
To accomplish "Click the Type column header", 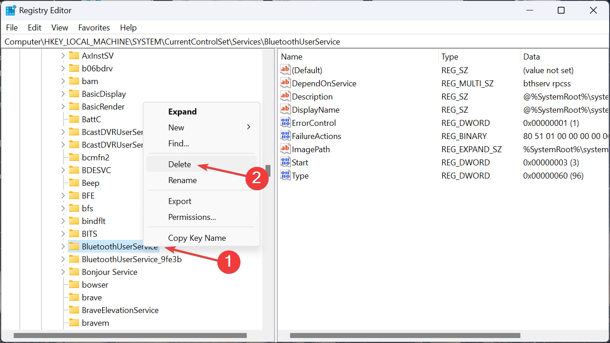I will pos(479,57).
